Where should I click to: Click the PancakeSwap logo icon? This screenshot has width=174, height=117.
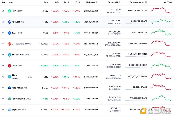(10, 99)
